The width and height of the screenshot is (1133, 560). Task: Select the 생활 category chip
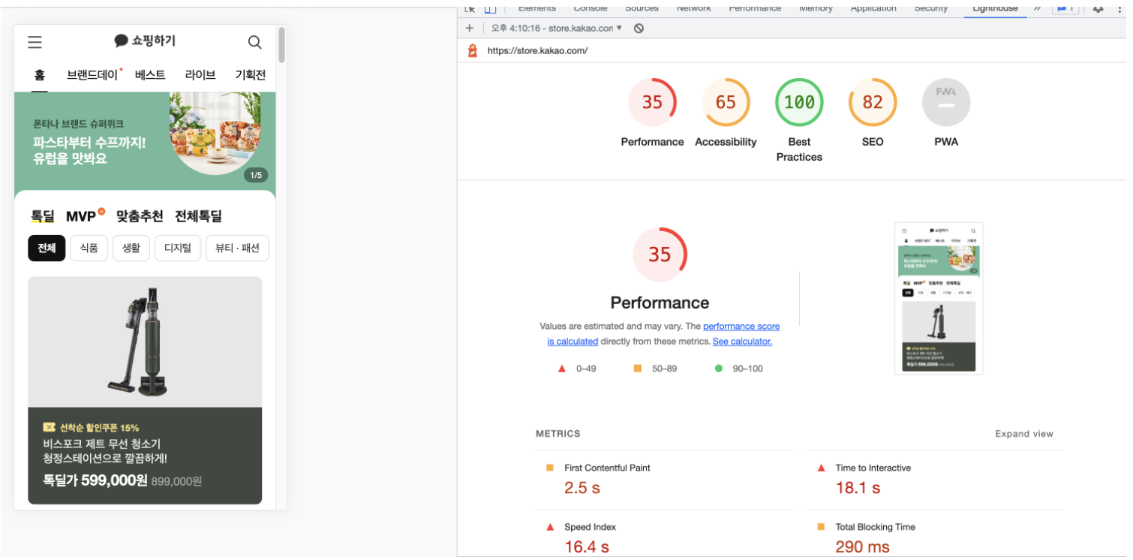[131, 248]
